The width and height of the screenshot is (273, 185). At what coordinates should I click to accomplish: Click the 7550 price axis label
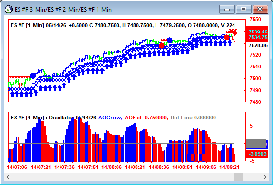[x=255, y=19]
